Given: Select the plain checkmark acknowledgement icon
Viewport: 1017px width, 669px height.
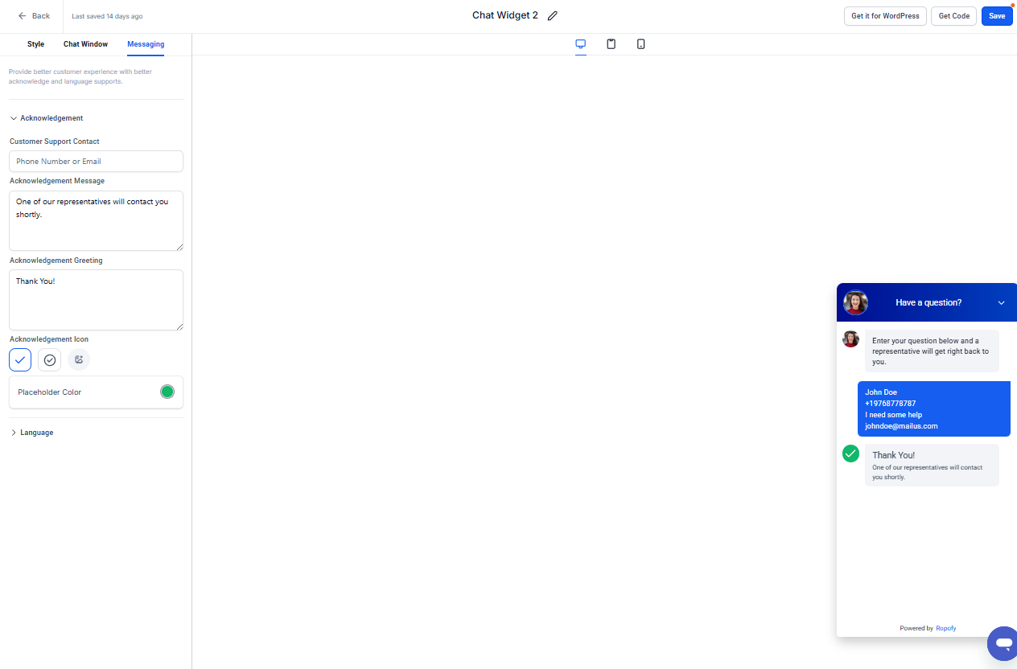Looking at the screenshot, I should click(x=20, y=359).
